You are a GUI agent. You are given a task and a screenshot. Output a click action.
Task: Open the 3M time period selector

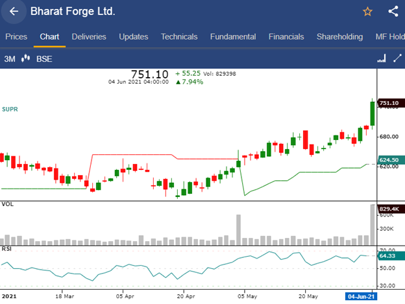click(x=10, y=59)
